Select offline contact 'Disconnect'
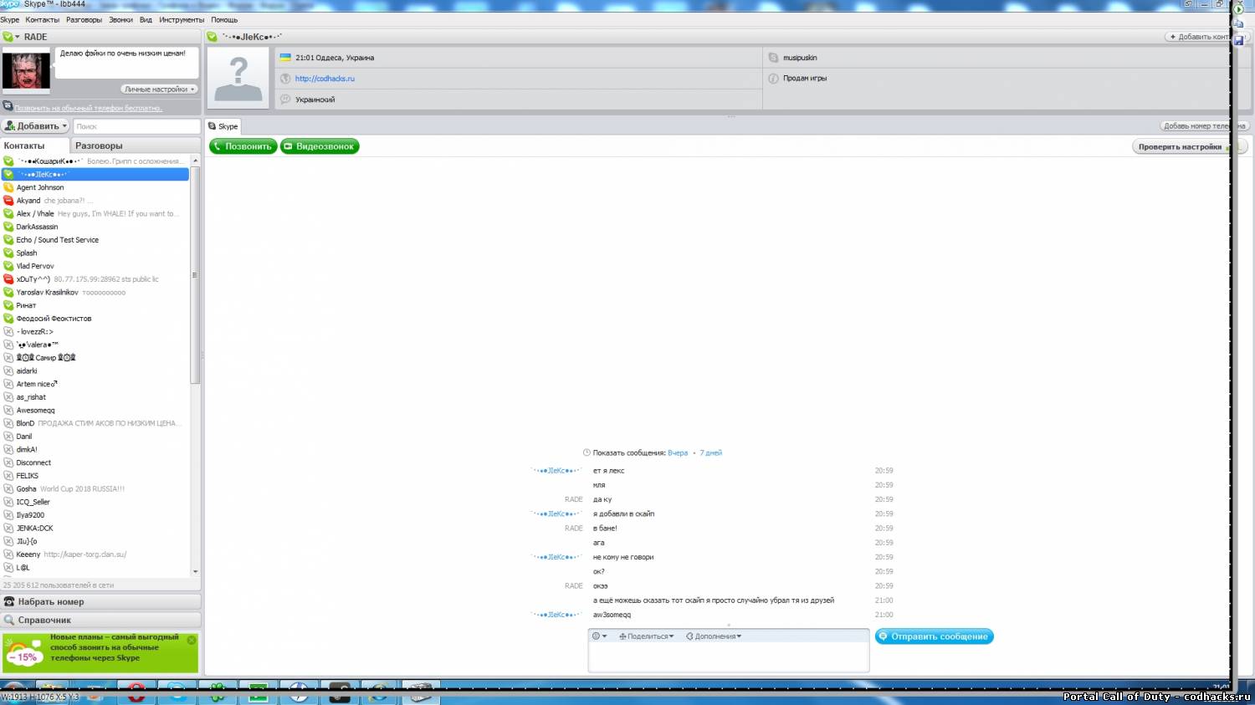Viewport: 1255px width, 705px height. (95, 462)
